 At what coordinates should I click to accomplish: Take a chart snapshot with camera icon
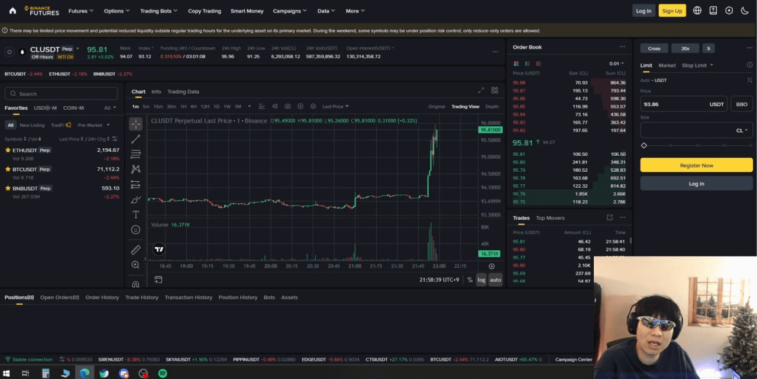287,106
